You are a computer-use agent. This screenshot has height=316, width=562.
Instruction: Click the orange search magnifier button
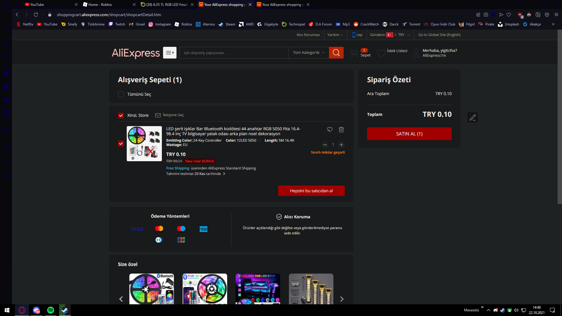coord(336,53)
